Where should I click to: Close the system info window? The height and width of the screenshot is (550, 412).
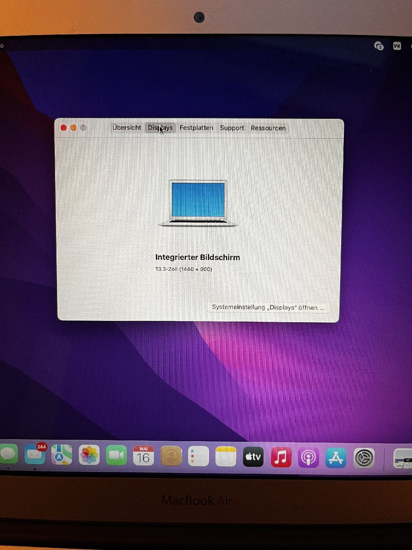point(64,128)
